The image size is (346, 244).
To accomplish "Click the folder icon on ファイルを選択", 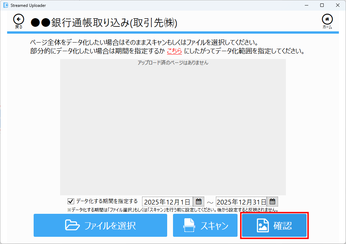I will (72, 225).
